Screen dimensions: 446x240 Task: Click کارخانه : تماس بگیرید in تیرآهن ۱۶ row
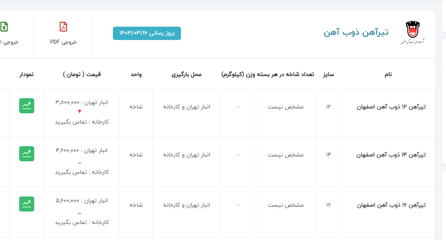click(82, 222)
